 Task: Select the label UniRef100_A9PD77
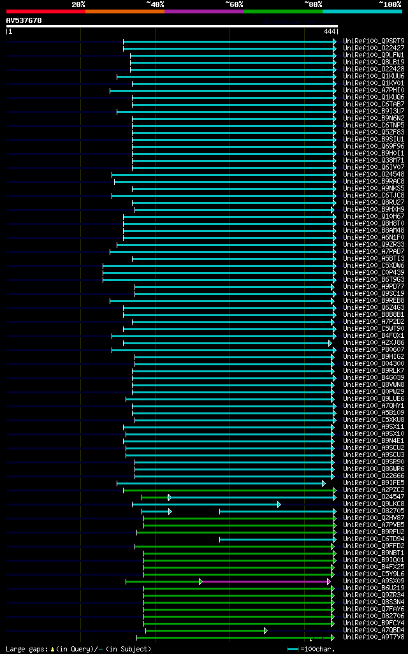pos(374,287)
